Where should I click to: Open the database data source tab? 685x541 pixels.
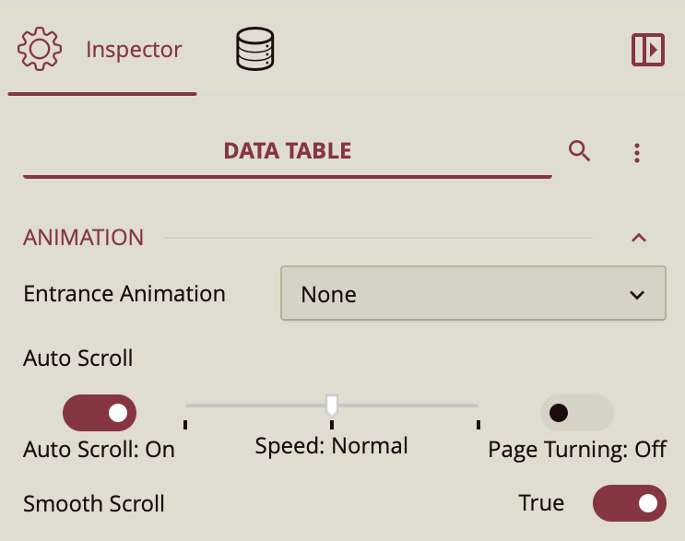255,50
